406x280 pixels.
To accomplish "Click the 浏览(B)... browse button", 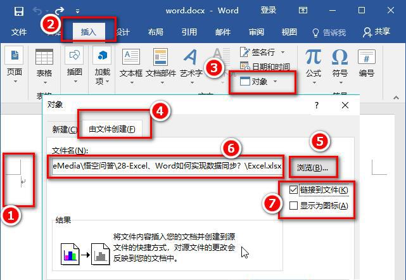I will [x=313, y=168].
